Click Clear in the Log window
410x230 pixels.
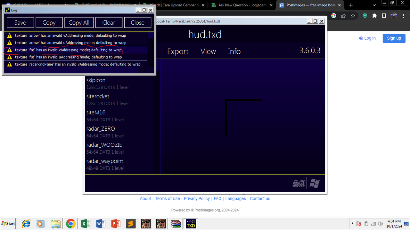click(x=109, y=23)
